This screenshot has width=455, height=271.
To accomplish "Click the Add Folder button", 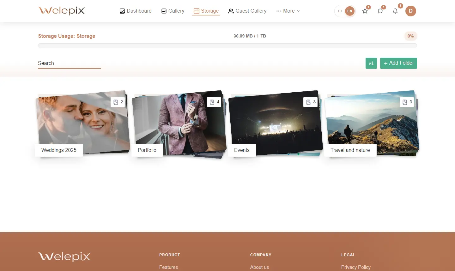I will [x=398, y=63].
